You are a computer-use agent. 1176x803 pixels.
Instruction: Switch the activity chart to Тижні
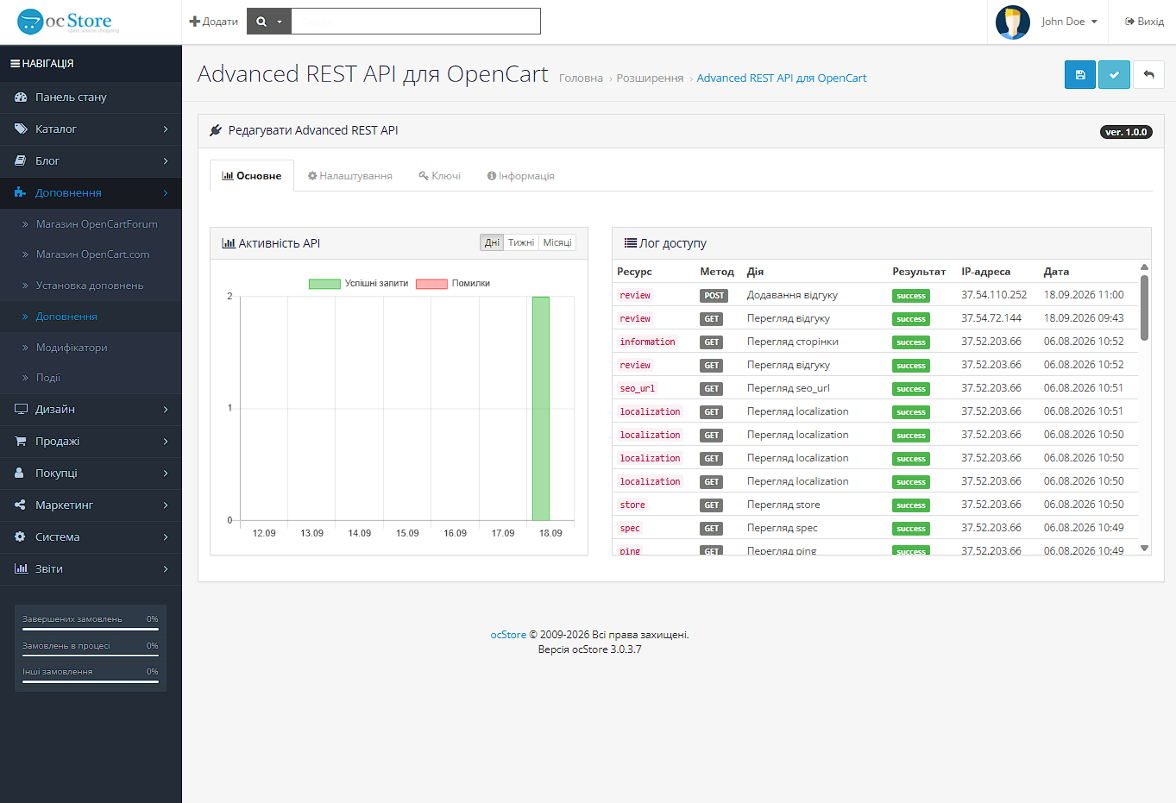click(x=521, y=243)
